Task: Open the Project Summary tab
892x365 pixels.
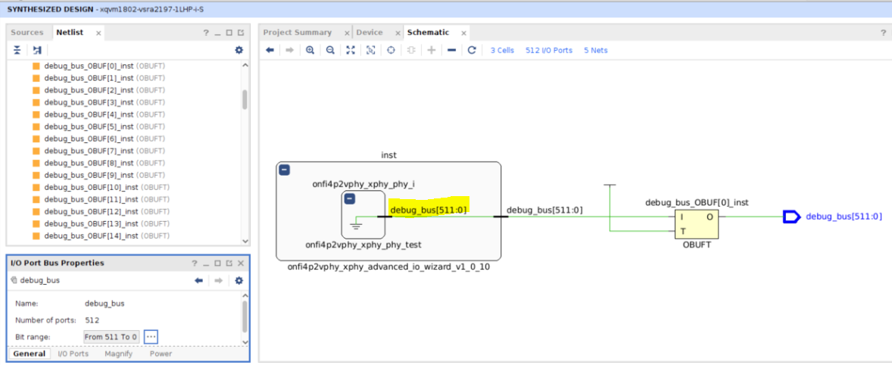Action: [x=298, y=33]
